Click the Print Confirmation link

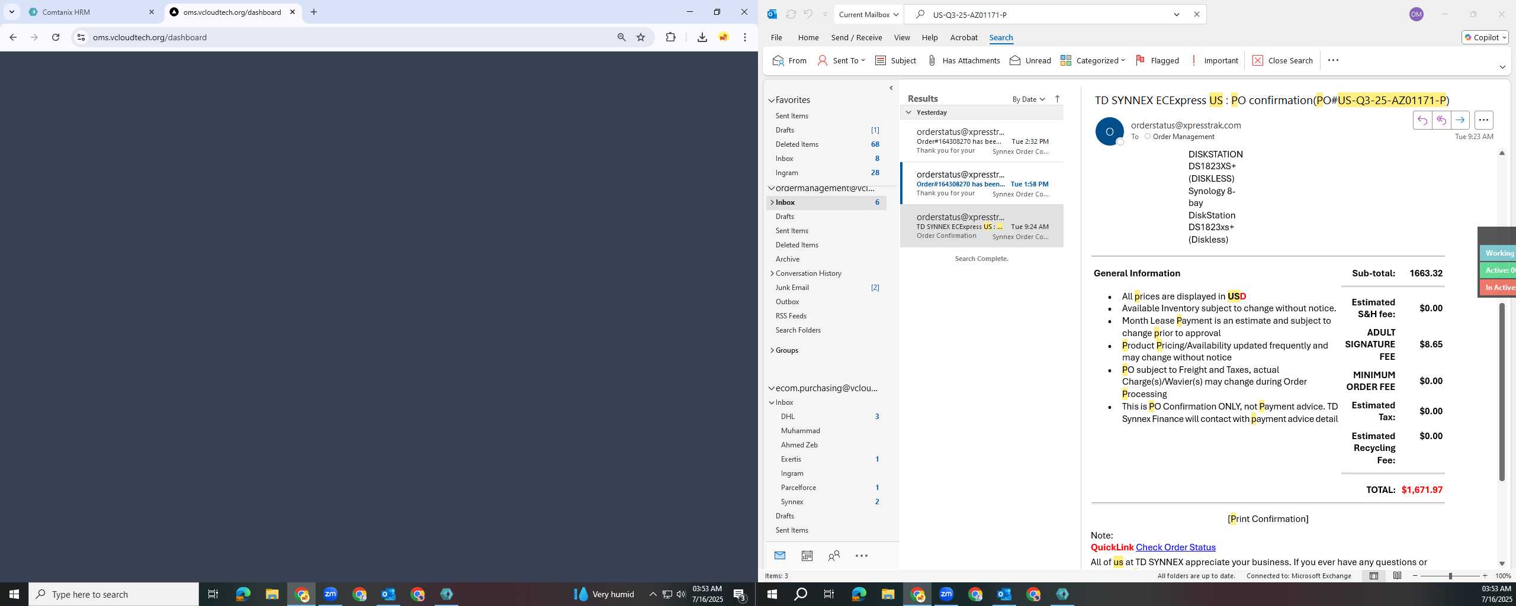tap(1268, 519)
